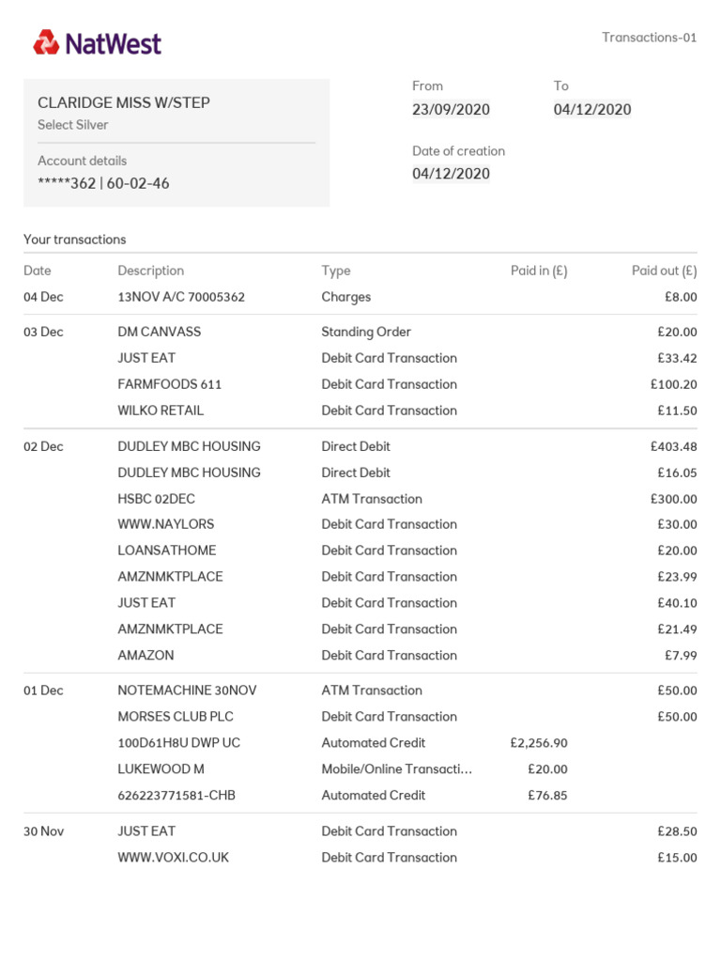
Task: Click the Type column header
Action: (x=336, y=271)
